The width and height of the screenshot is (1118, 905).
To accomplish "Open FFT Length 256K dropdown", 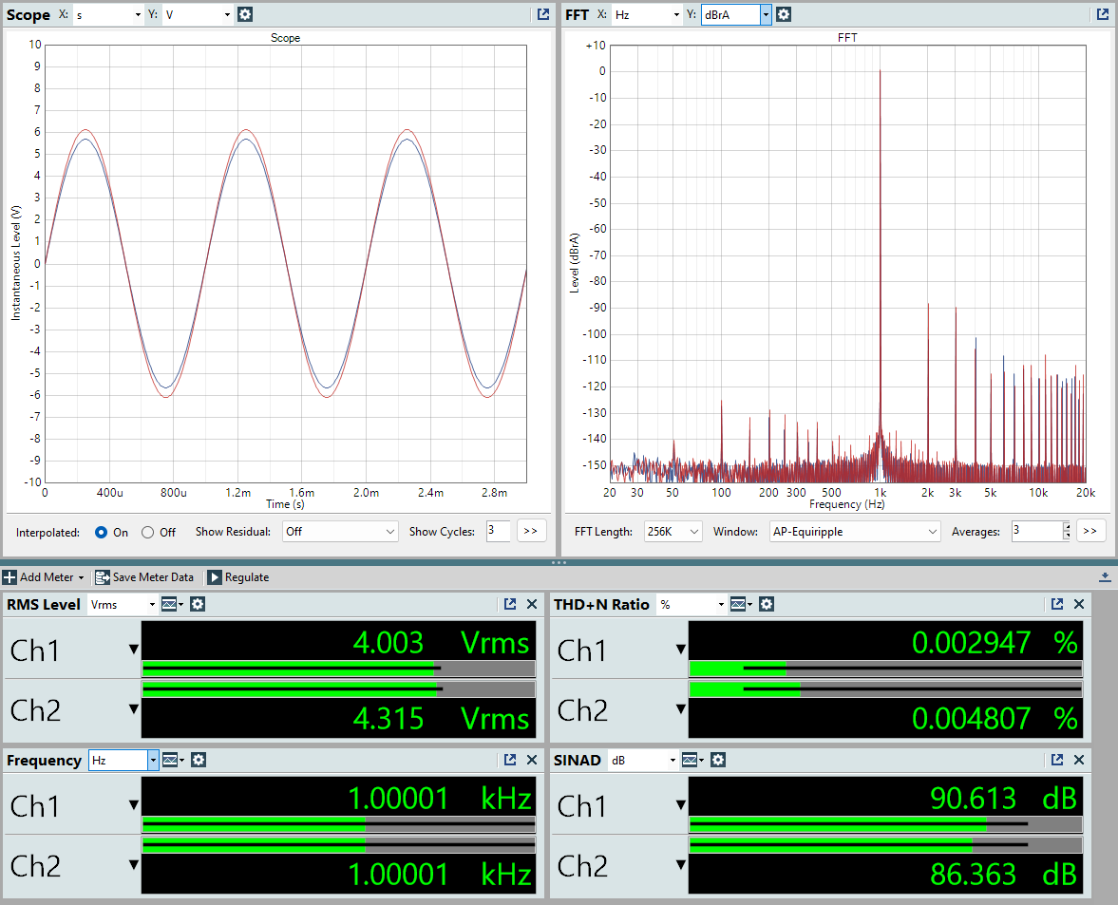I will (x=673, y=532).
